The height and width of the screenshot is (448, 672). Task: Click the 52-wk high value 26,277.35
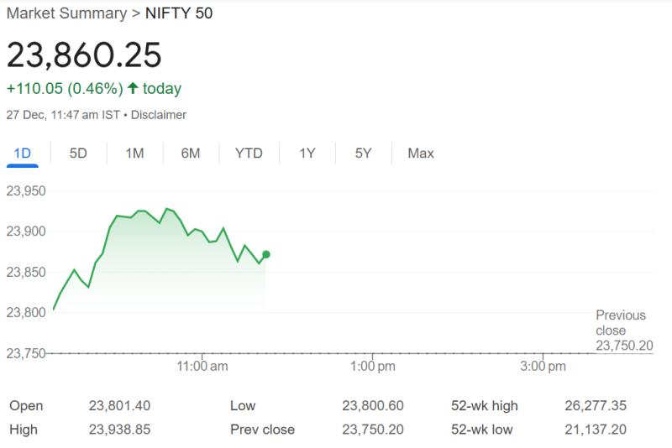click(596, 406)
